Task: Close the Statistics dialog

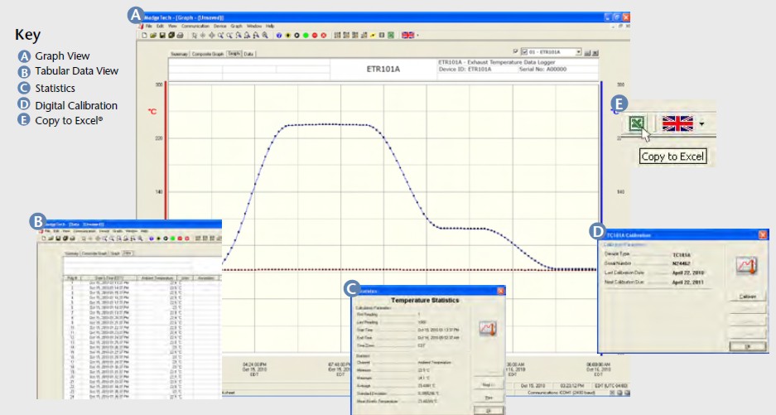Action: click(500, 291)
